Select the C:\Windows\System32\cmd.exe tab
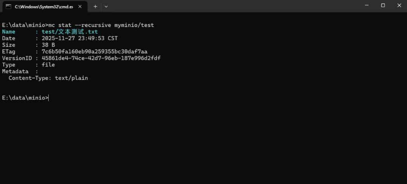 [x=41, y=6]
